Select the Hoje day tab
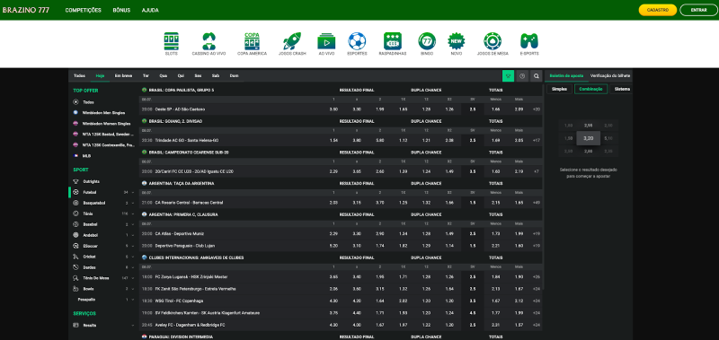Viewport: 719px width, 340px height. click(x=101, y=76)
